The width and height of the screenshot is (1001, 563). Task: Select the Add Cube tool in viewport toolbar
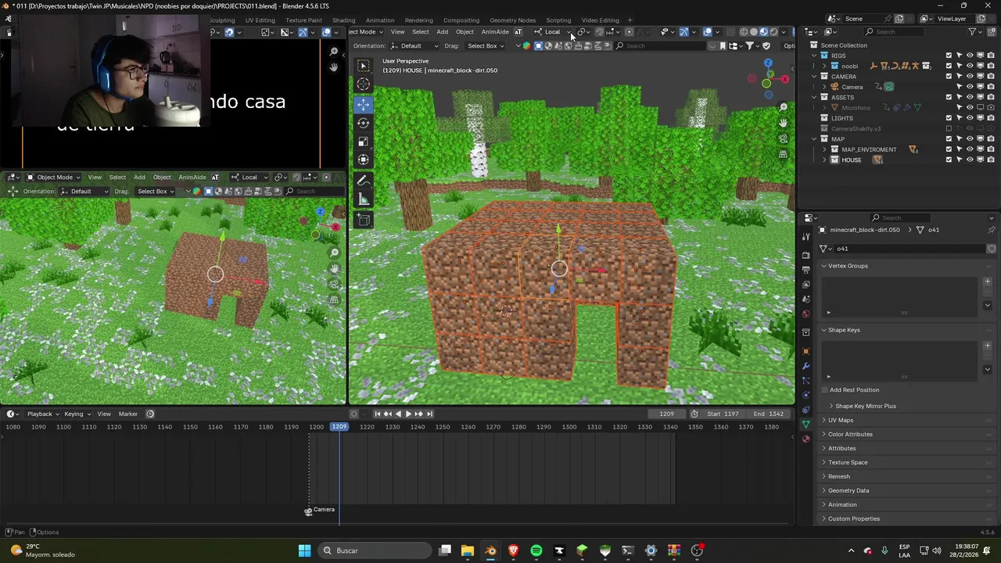click(x=364, y=221)
